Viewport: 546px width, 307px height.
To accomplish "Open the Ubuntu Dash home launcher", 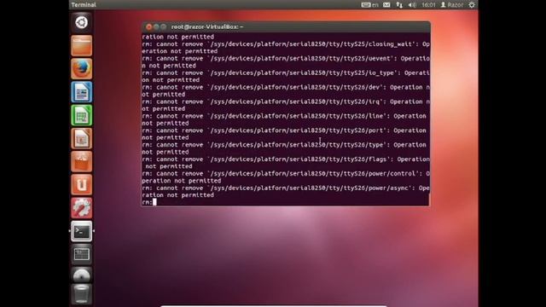I will point(82,22).
